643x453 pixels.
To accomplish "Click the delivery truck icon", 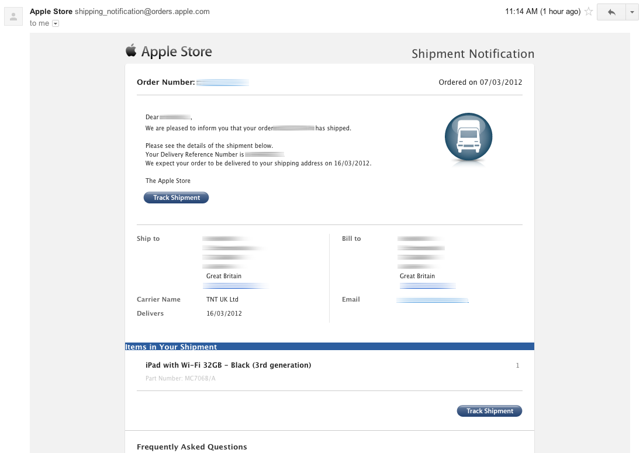I will pos(468,137).
